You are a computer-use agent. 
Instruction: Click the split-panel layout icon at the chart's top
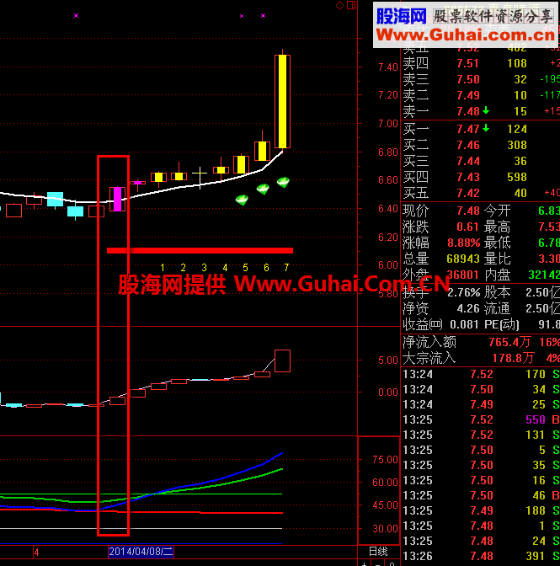[x=351, y=5]
